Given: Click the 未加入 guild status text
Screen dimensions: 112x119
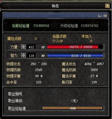Looking at the screenshot, I should pos(87,36).
